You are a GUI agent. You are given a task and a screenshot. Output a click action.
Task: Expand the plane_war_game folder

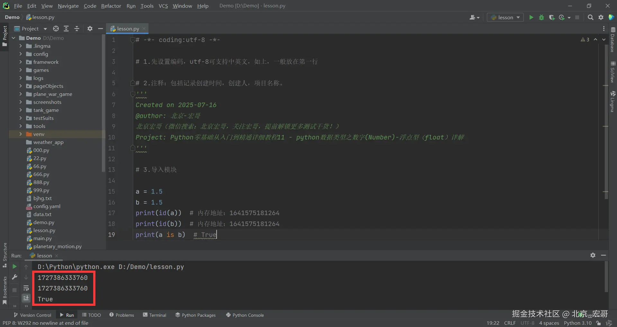(x=21, y=94)
